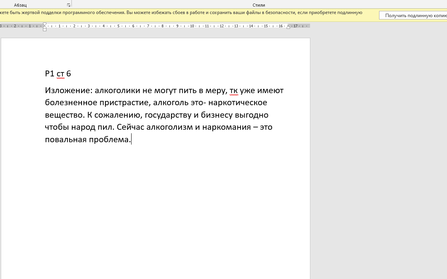Click the first-line indent marker on the ruler
447x279 pixels.
45,24
